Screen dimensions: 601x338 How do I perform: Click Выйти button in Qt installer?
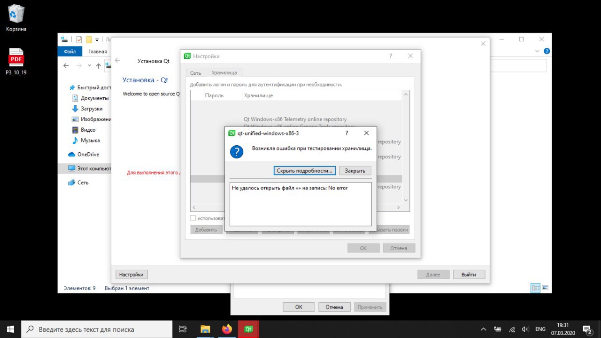pyautogui.click(x=468, y=275)
